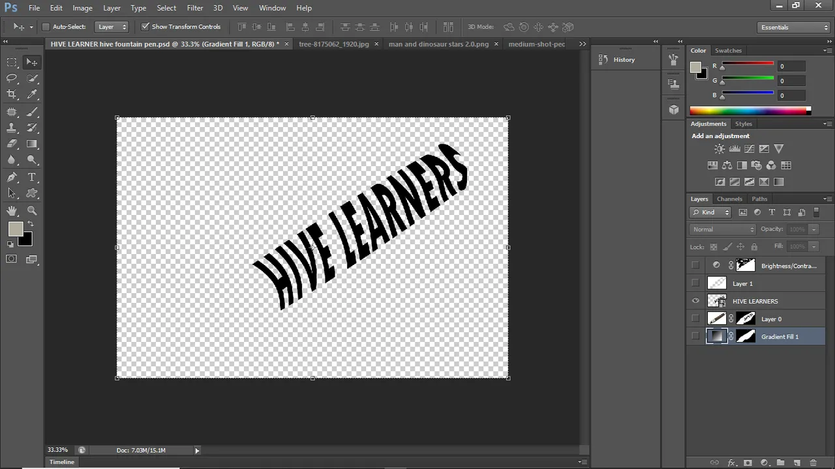Screen dimensions: 835x469
Task: Open the Normal blend mode dropdown
Action: 723,229
